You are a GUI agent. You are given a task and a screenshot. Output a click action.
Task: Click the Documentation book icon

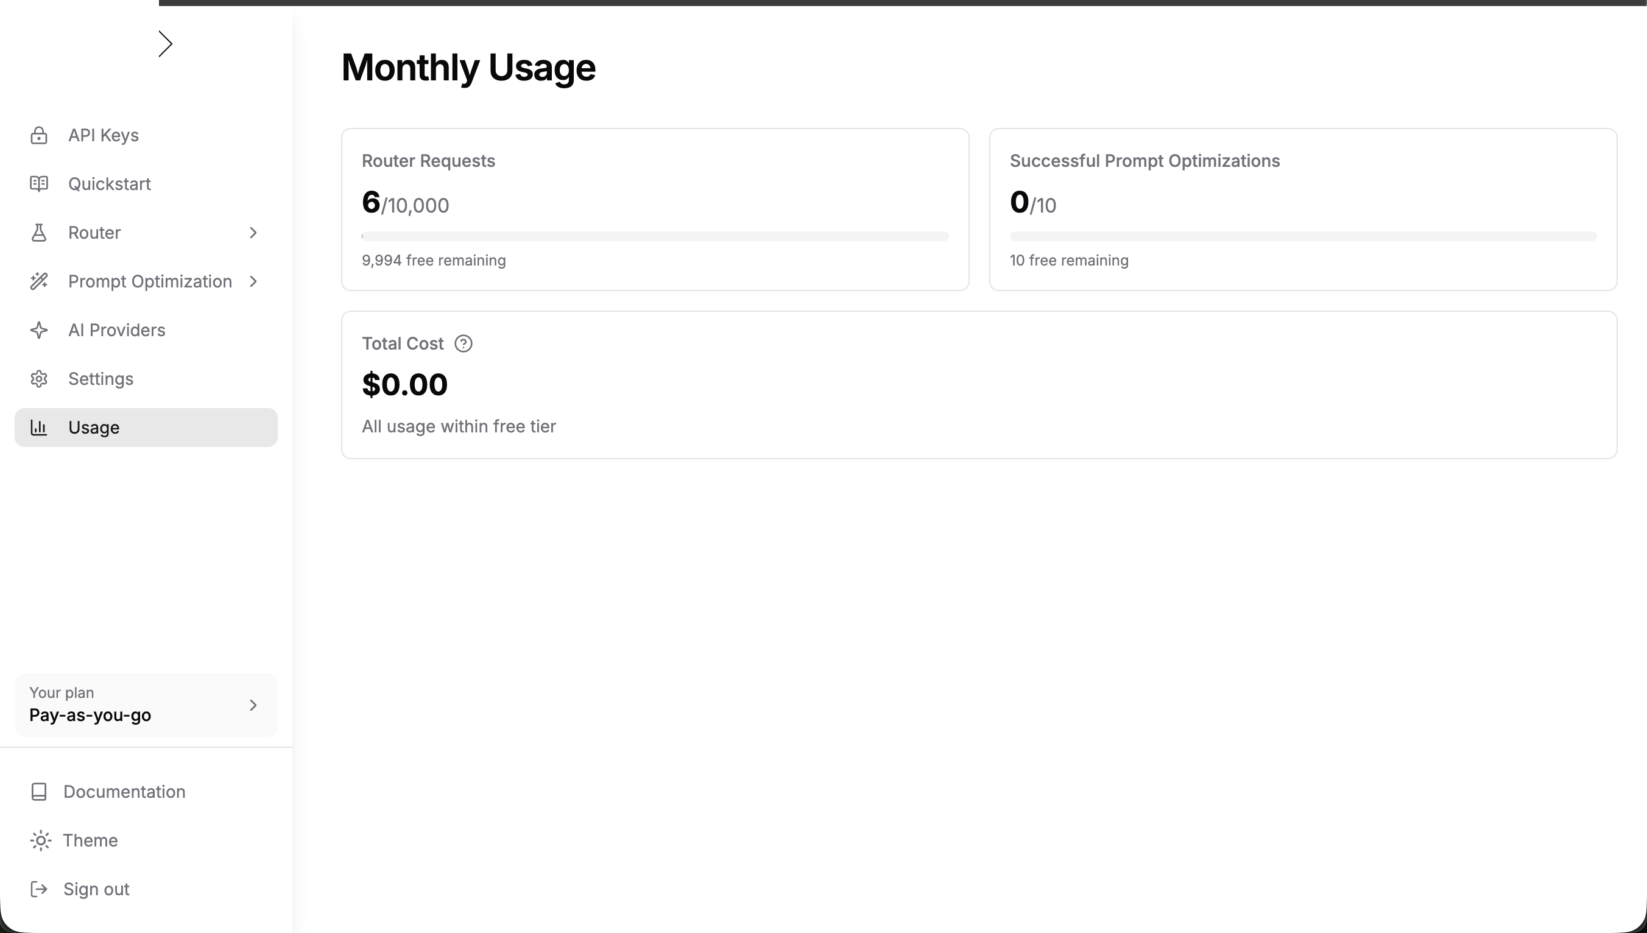pos(39,791)
